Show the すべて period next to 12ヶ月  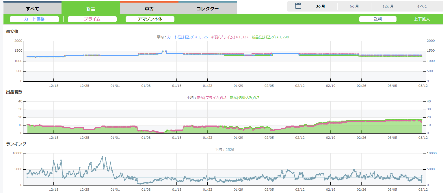(x=422, y=6)
